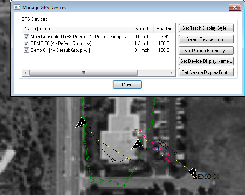Uncheck the Main Connected GPS Device checkbox
The width and height of the screenshot is (245, 195).
pyautogui.click(x=27, y=37)
